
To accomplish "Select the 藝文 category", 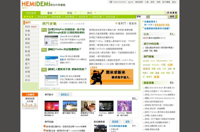I will (31, 64).
